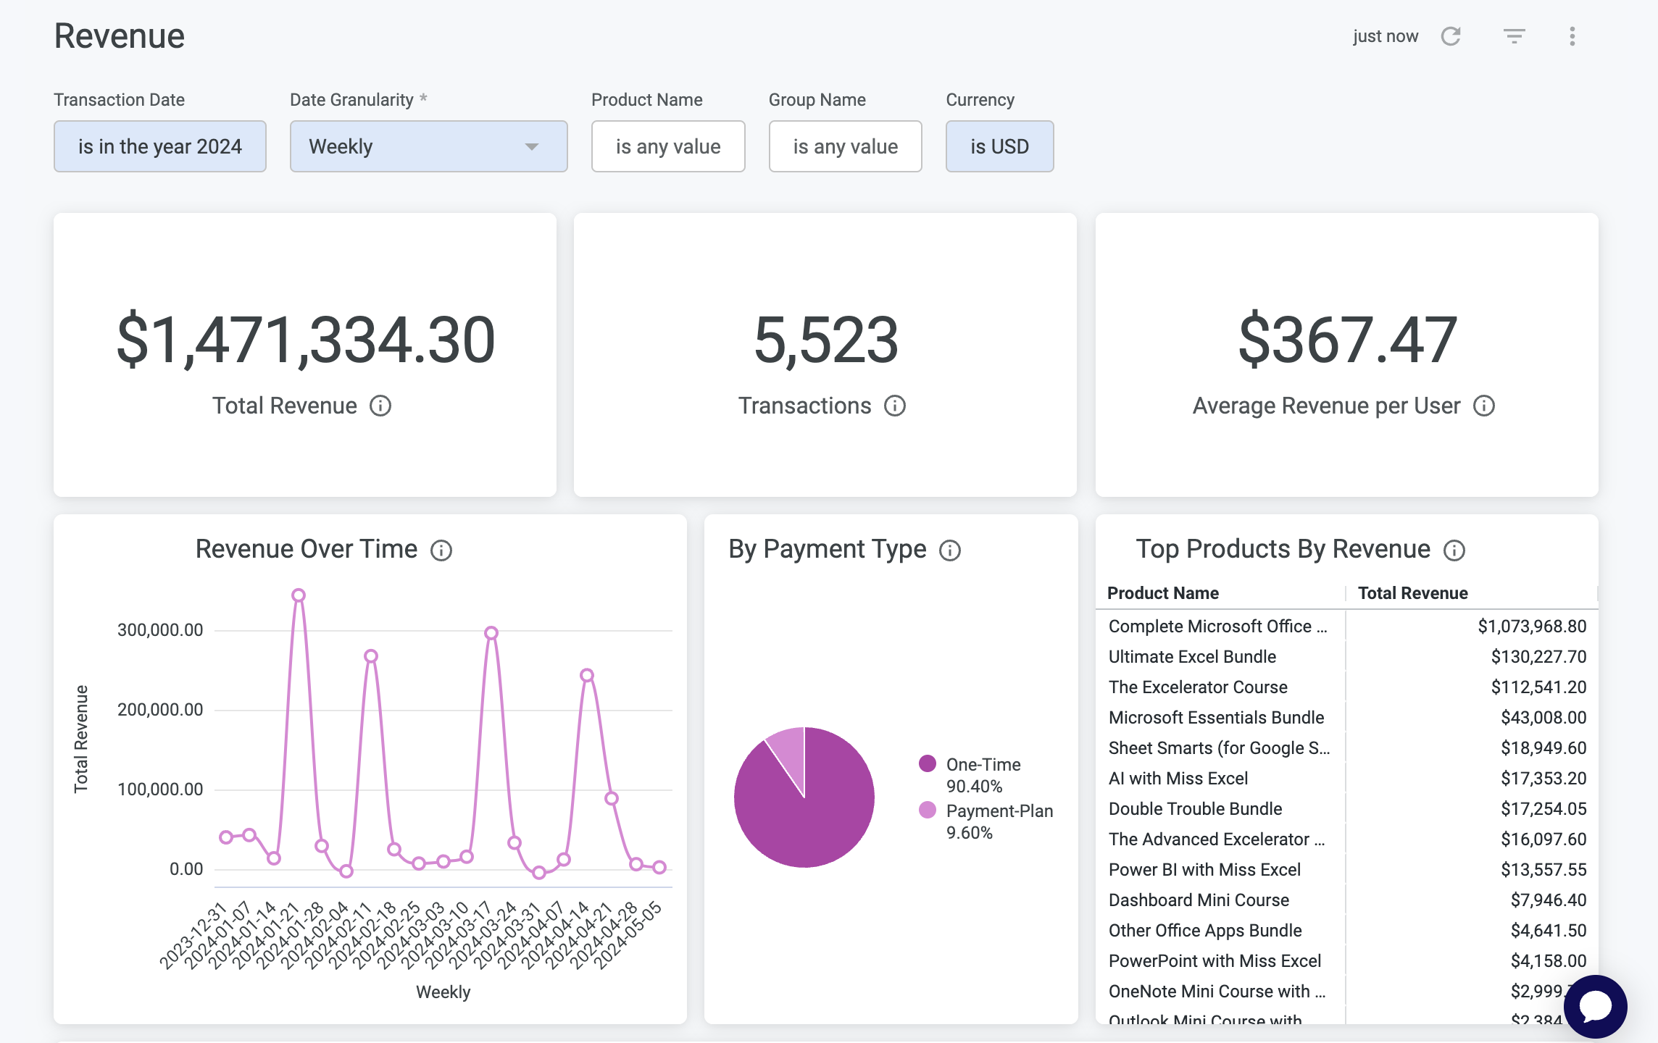This screenshot has width=1658, height=1043.
Task: Expand the Date Granularity Weekly dropdown
Action: 428,146
